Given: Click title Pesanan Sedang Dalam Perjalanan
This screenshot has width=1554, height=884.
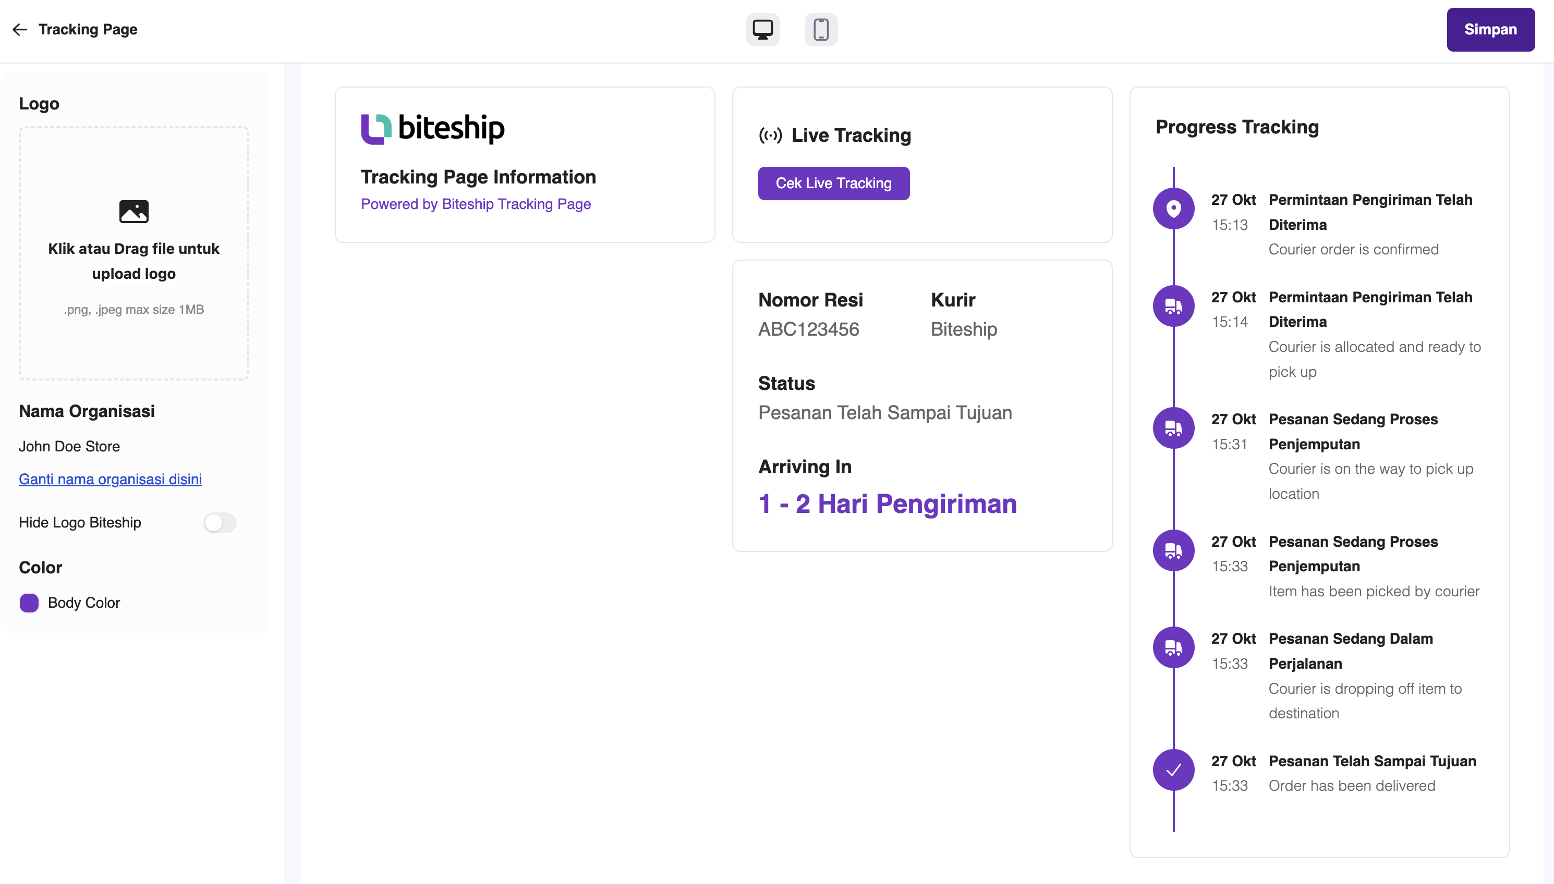Looking at the screenshot, I should pos(1351,652).
